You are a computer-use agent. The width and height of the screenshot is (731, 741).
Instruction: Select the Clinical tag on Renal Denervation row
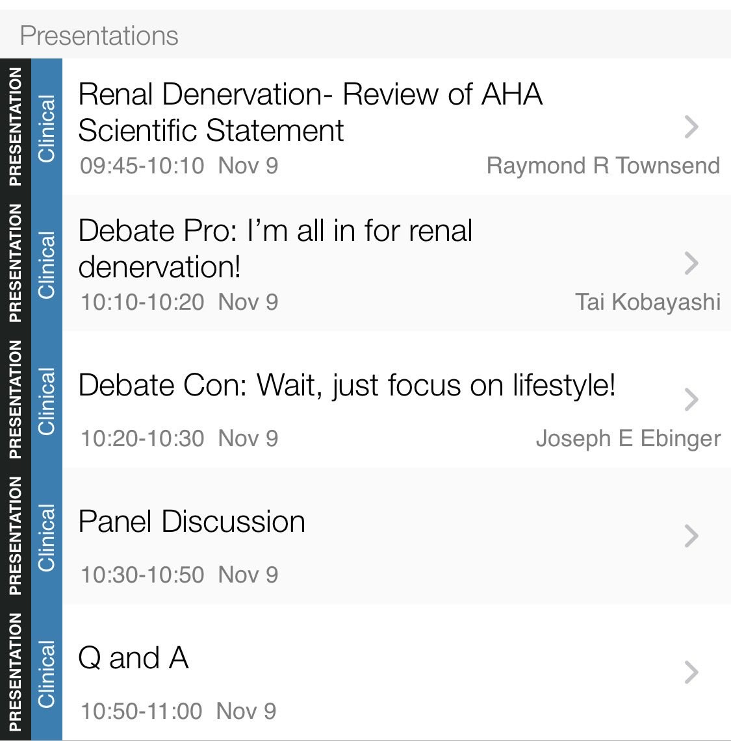tap(46, 127)
